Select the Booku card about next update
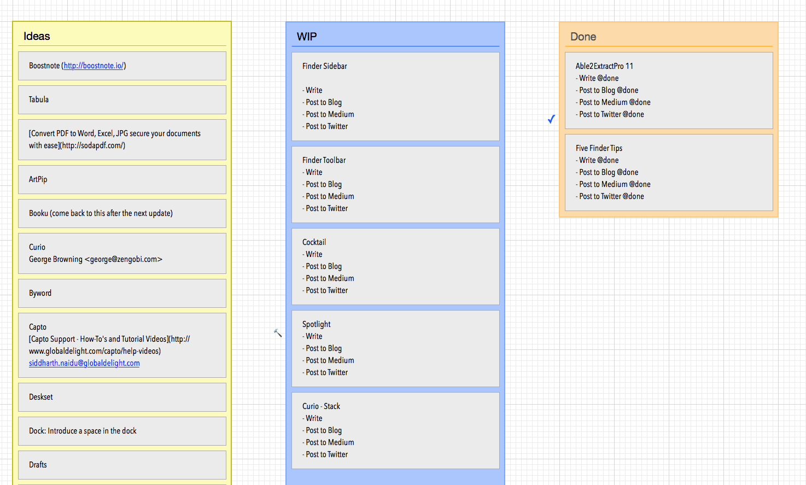This screenshot has height=485, width=806. [x=122, y=213]
